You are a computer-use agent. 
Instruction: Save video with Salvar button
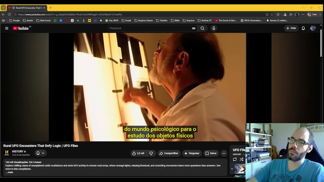pyautogui.click(x=211, y=153)
